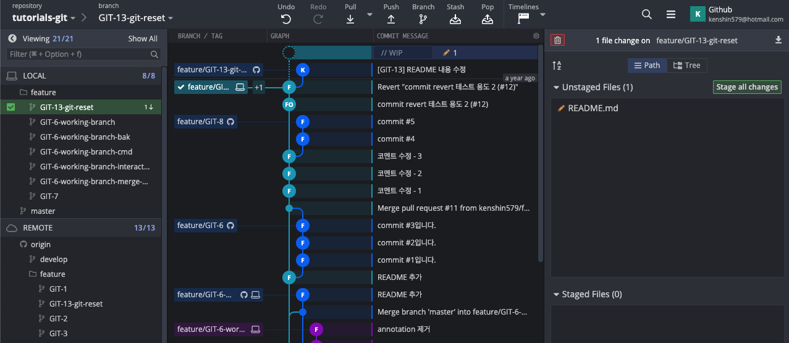789x343 pixels.
Task: Stash changes using the Stash icon
Action: (x=455, y=19)
